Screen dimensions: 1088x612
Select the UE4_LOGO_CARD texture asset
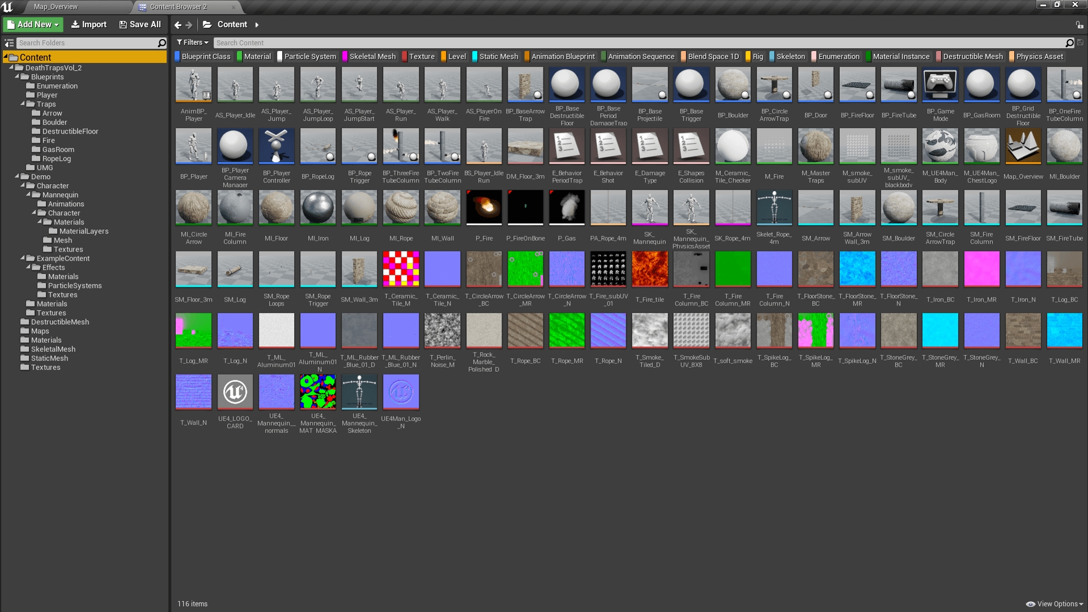(x=235, y=392)
